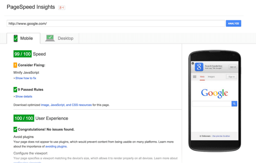The height and width of the screenshot is (163, 256).
Task: Expand Show how to fix
Action: click(26, 78)
